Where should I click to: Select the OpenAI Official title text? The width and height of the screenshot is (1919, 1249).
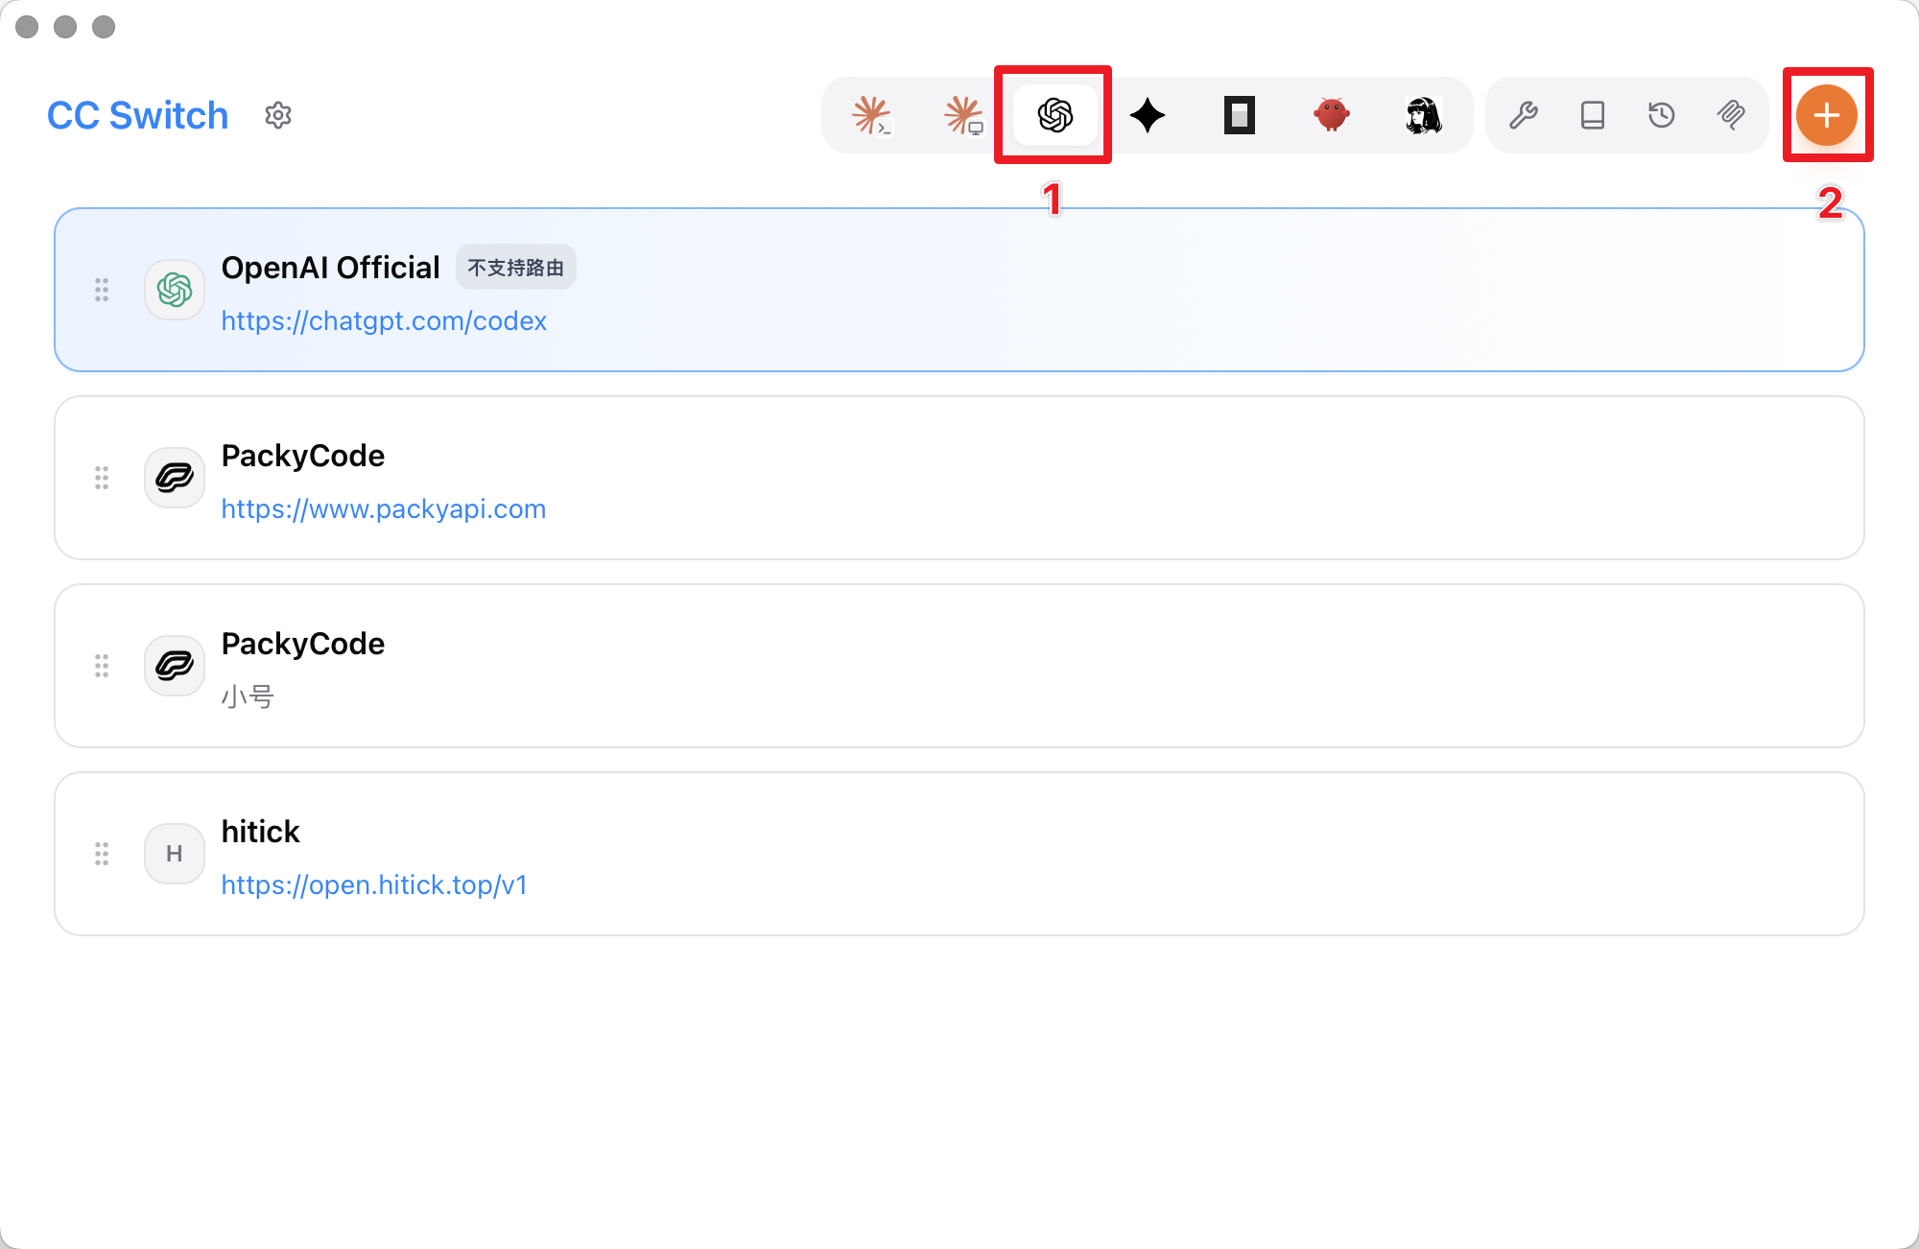(x=330, y=268)
